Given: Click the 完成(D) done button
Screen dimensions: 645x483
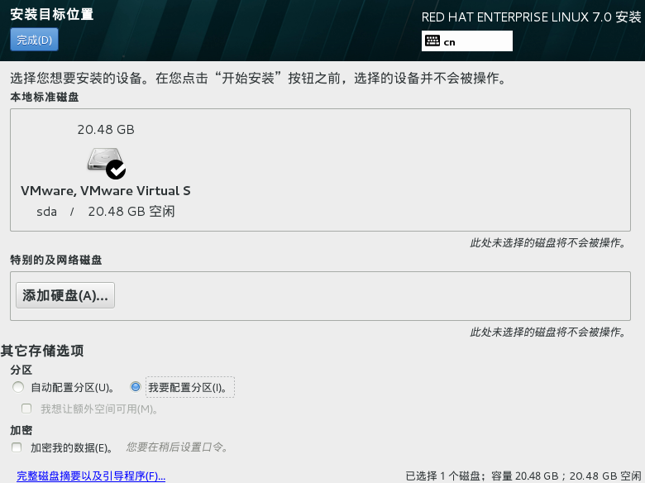Looking at the screenshot, I should [34, 40].
